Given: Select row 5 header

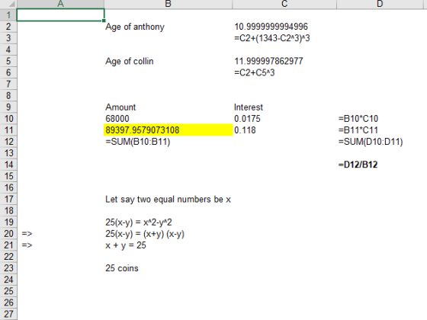Looking at the screenshot, I should pyautogui.click(x=8, y=61).
